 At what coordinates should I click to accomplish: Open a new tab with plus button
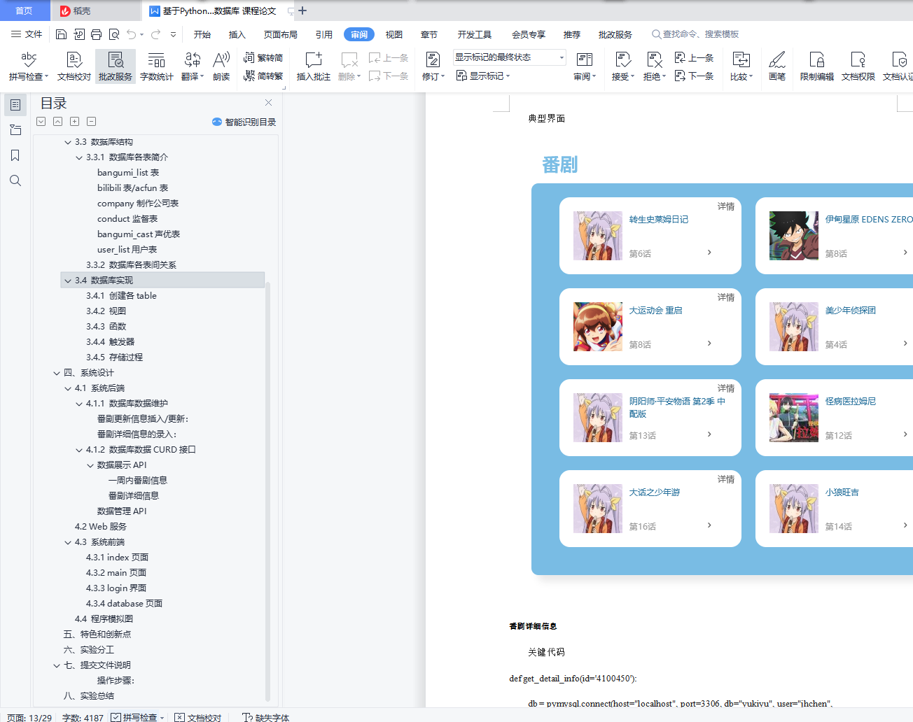302,10
